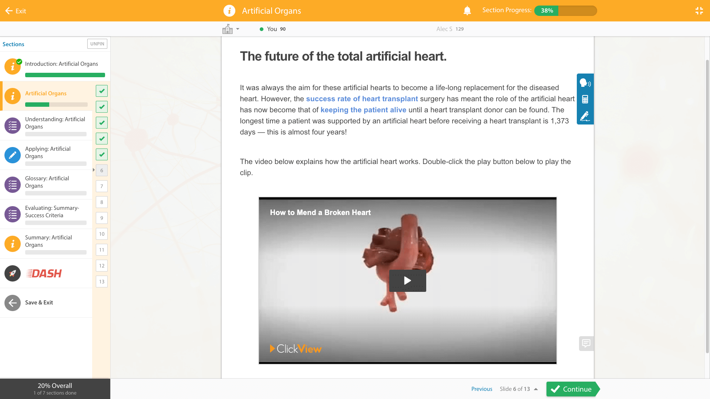Click the info icon beside Artificial Organs title
The height and width of the screenshot is (399, 710).
click(x=229, y=11)
